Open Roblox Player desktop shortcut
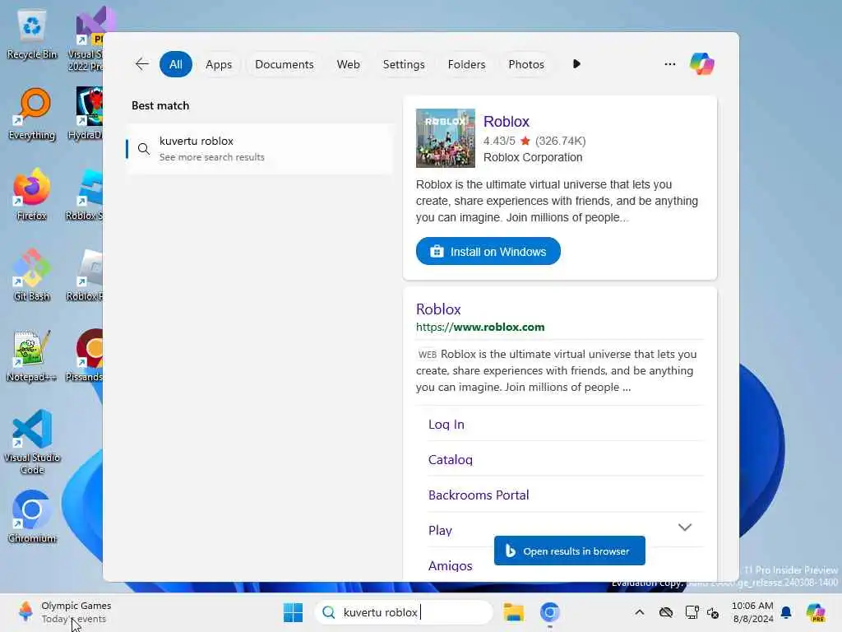The width and height of the screenshot is (842, 632). [x=85, y=275]
